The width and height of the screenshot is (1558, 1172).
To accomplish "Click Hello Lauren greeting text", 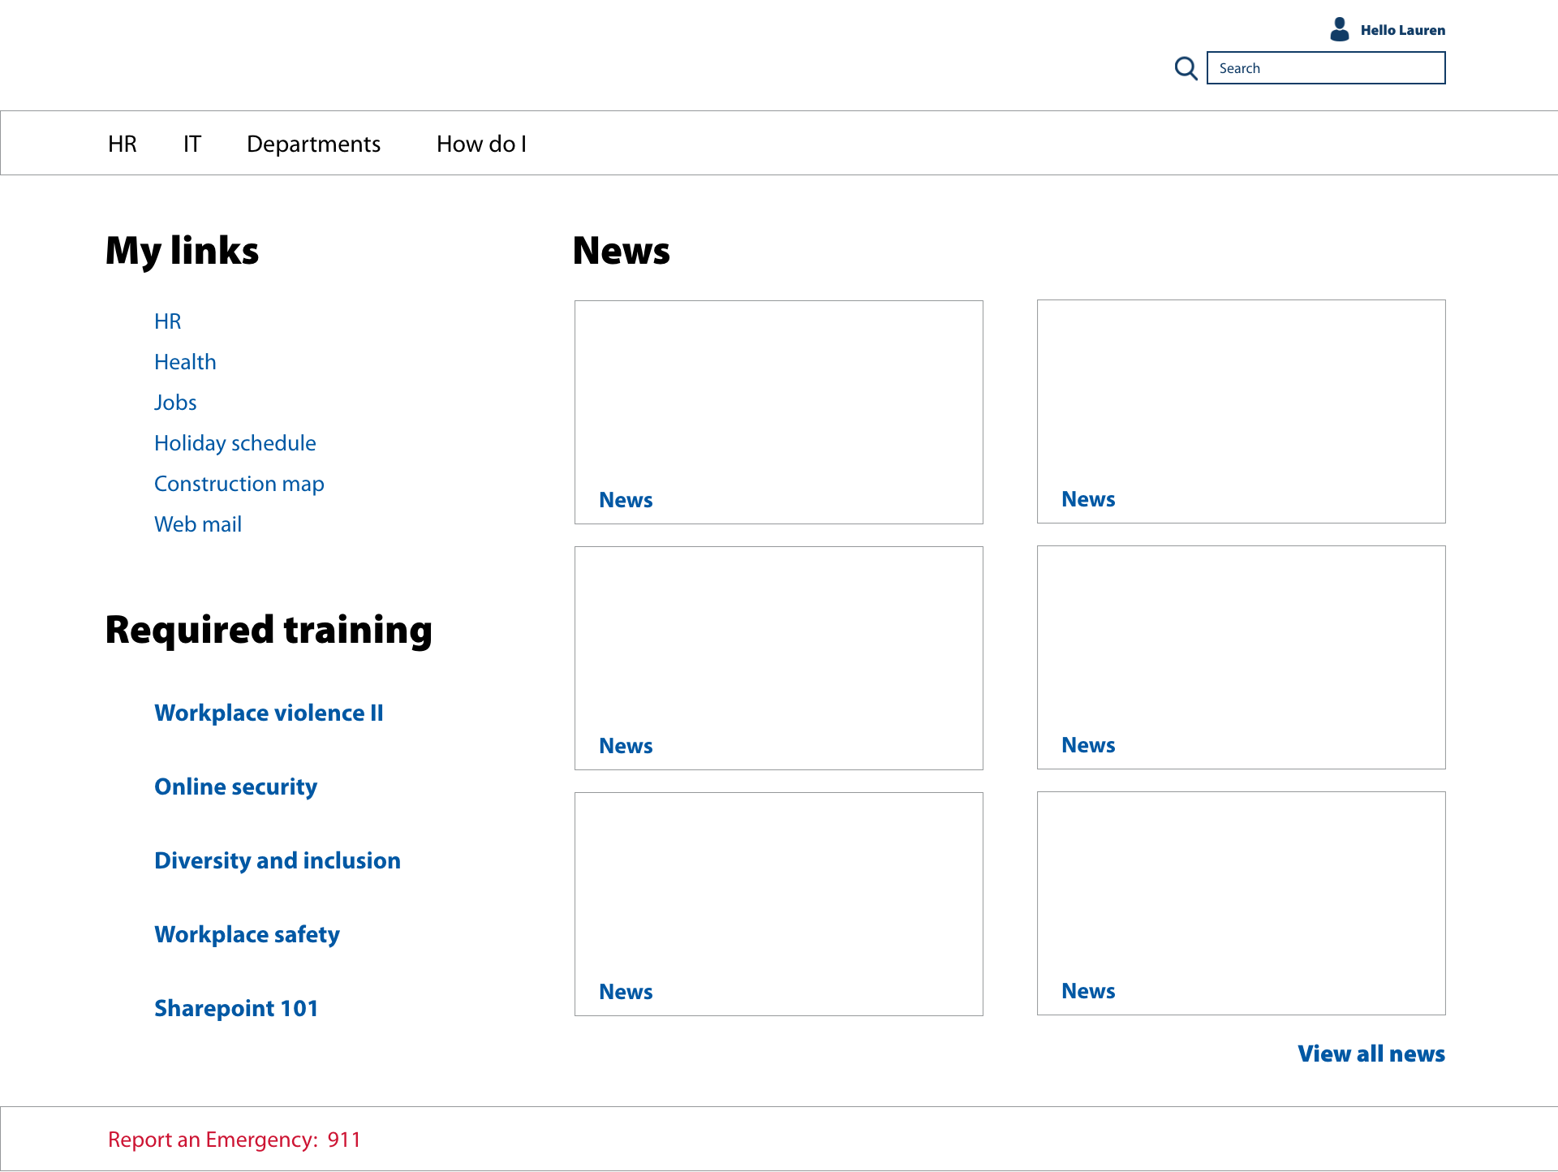I will point(1402,30).
